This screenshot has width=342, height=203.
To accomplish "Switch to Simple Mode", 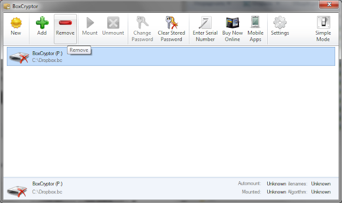I will [323, 29].
